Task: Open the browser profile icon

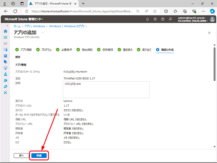Action: (x=5, y=4)
